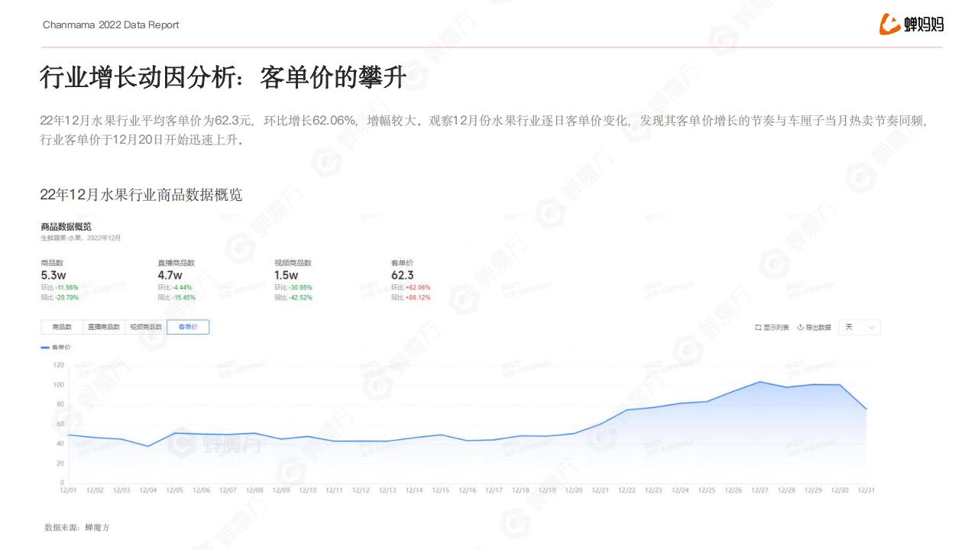Screen dimensions: 978x550
Task: Click the 1.5w 视频商品数 metric value
Action: [286, 275]
